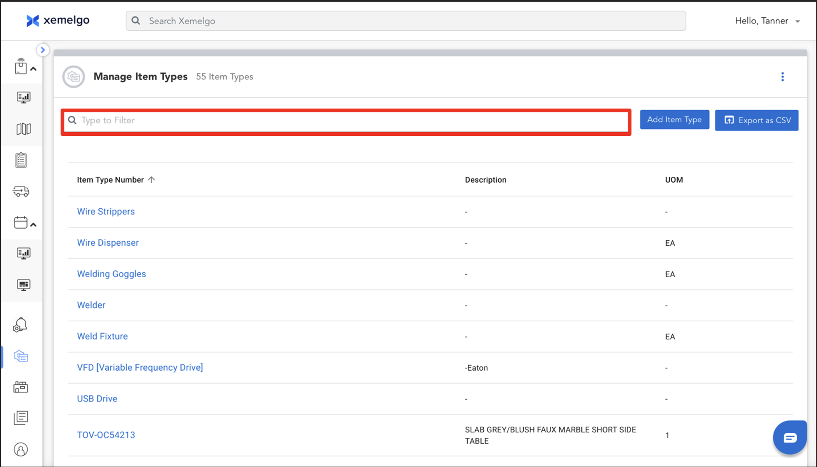
Task: Click the first dashboard monitor sidebar icon
Action: click(24, 98)
